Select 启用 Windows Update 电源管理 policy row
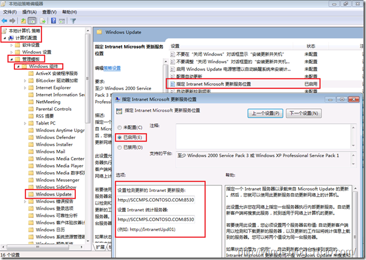The height and width of the screenshot is (260, 366). click(243, 69)
